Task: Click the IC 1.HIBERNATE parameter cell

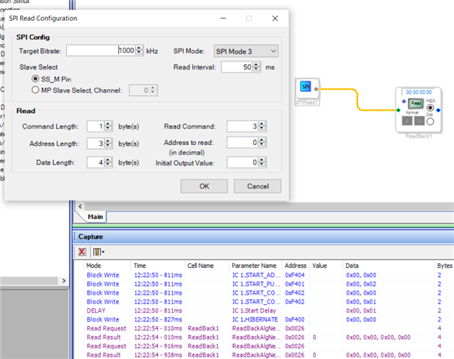Action: click(255, 319)
